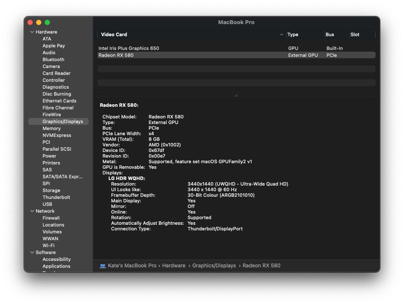Screen dimensions: 404x304
Task: Open the Audio hardware section
Action: [x=49, y=53]
